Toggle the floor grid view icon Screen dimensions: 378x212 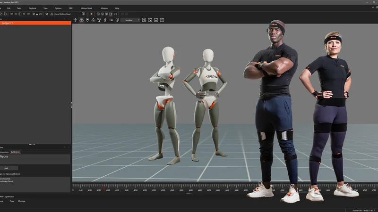(x=81, y=20)
